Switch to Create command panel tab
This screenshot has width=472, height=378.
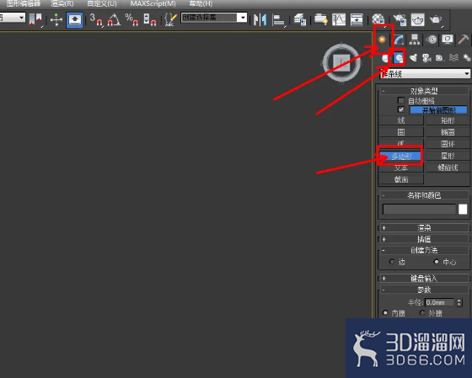[383, 40]
